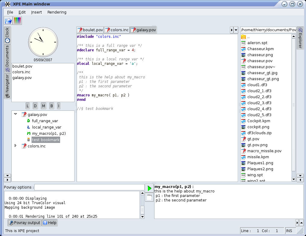Select macro_missile.pov icon in Explorer

click(243, 151)
